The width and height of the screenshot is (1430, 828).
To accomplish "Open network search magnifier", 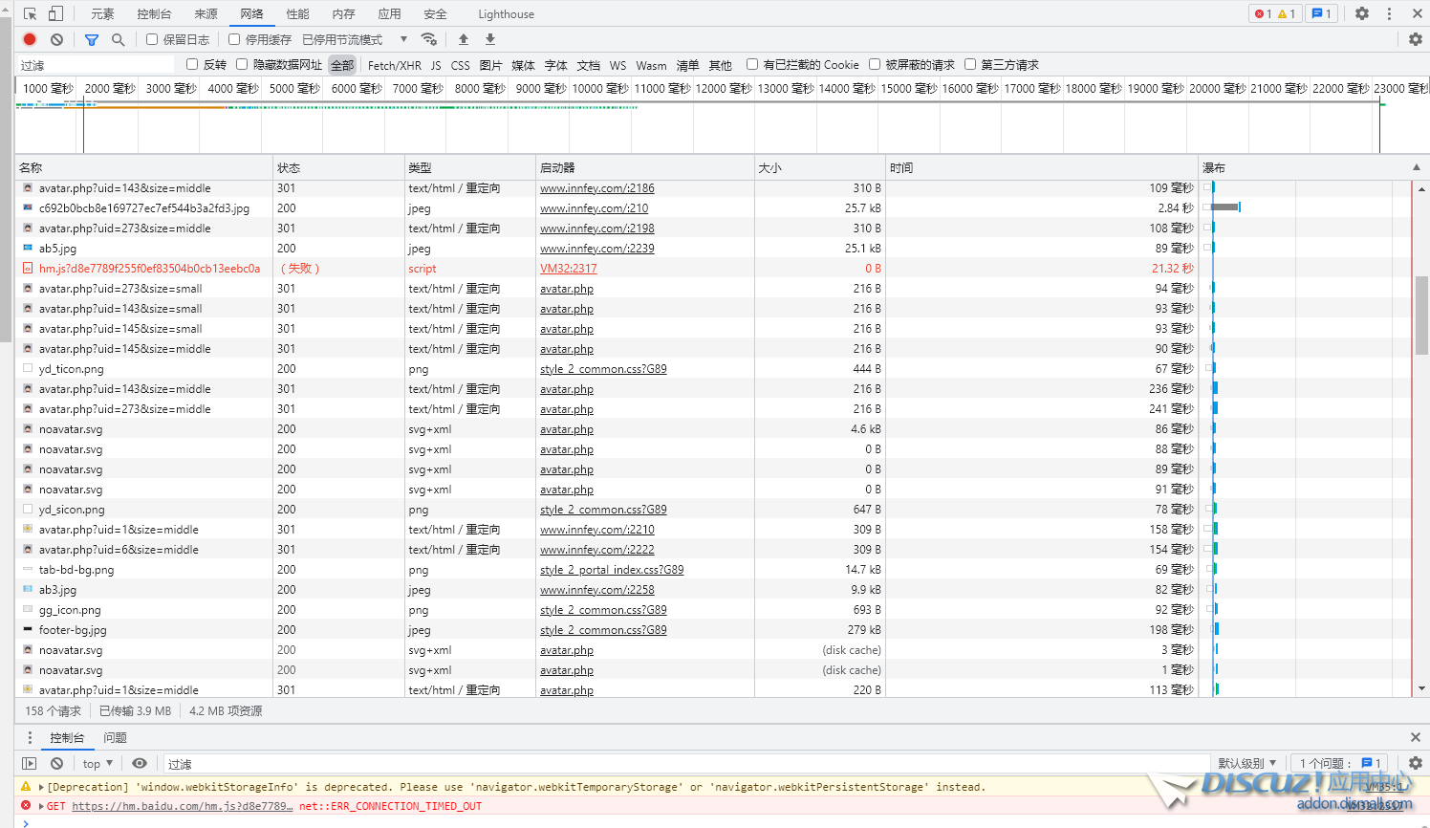I will click(119, 39).
